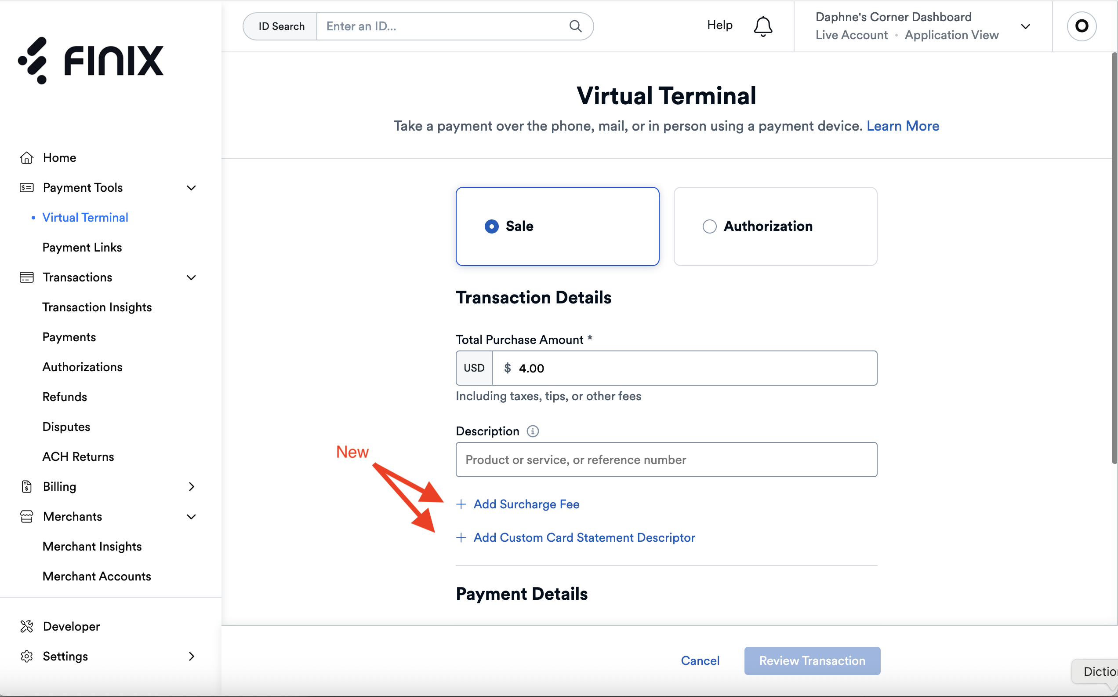The height and width of the screenshot is (697, 1118).
Task: Open the user profile avatar
Action: click(1081, 26)
